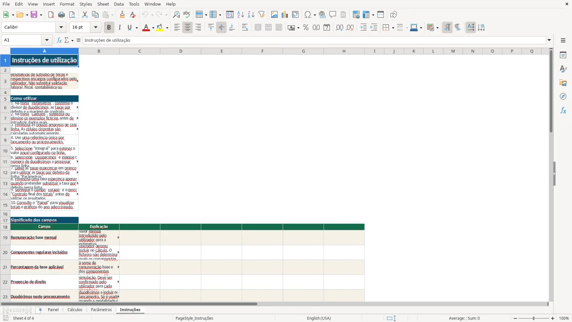The image size is (572, 322).
Task: Insert Hyperlink icon
Action: (322, 15)
